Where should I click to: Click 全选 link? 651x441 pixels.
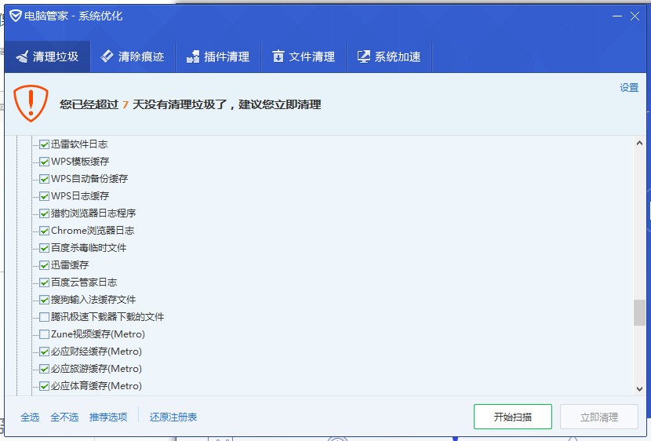pos(30,417)
